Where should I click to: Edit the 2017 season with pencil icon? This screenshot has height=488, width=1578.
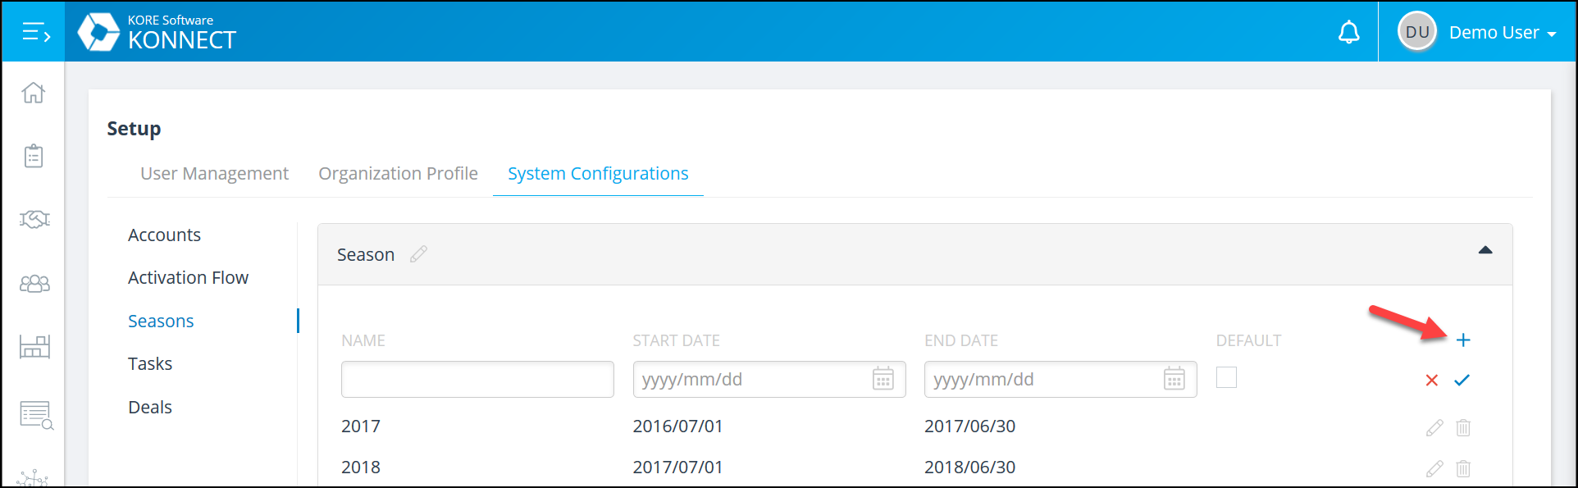[x=1434, y=427]
